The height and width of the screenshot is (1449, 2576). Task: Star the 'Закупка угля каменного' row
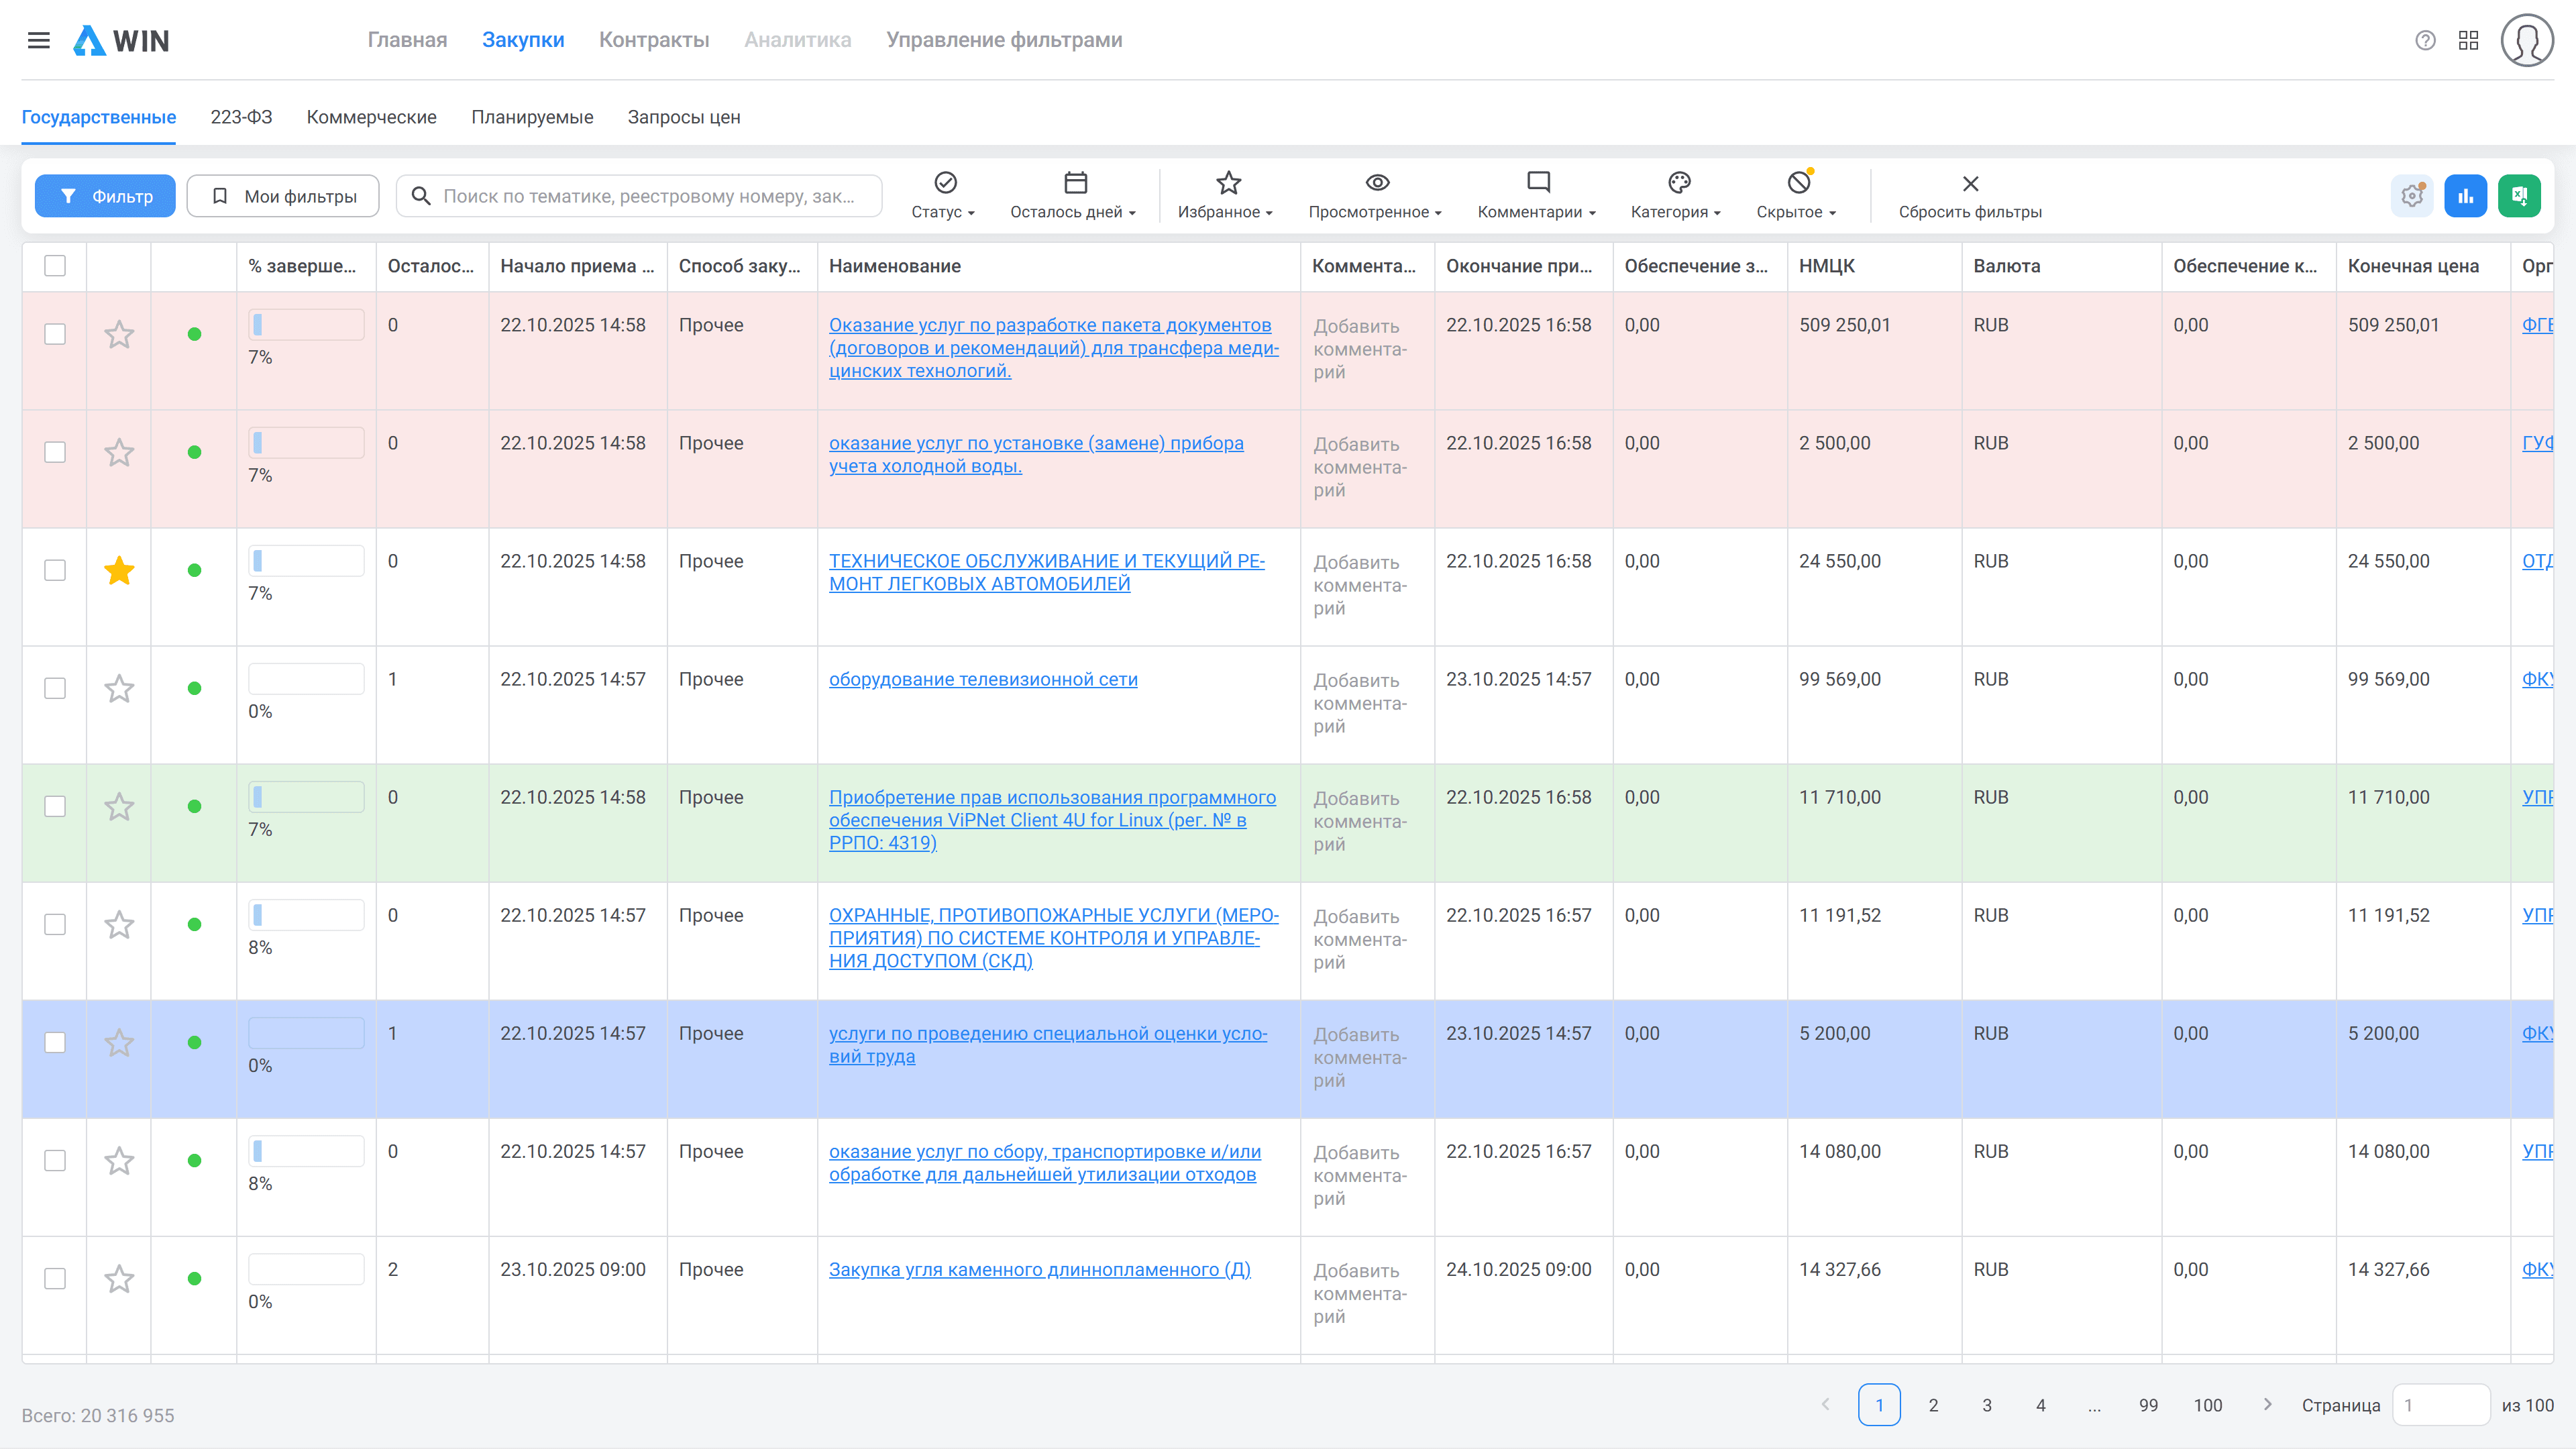pos(119,1278)
